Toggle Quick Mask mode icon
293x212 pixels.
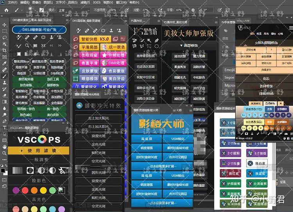tap(4, 180)
